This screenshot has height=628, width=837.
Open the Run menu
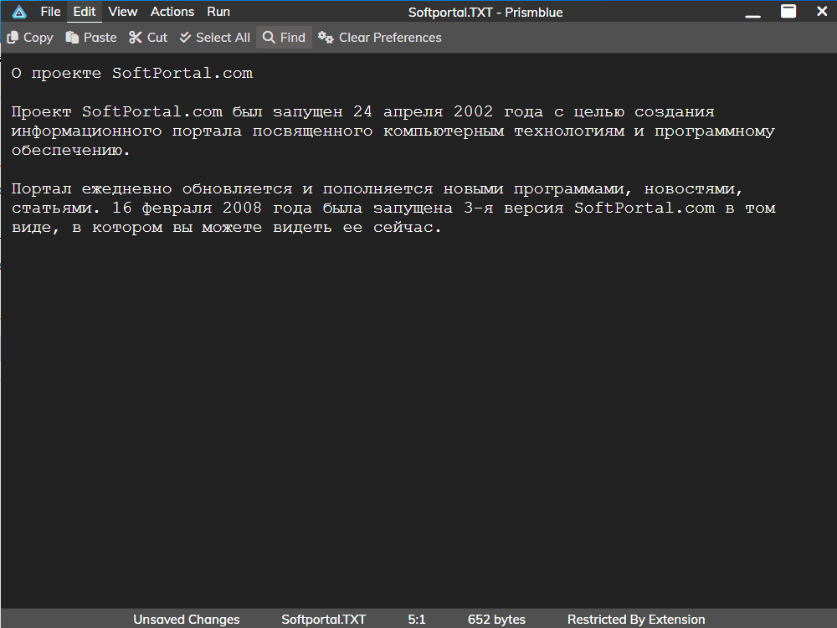[218, 12]
